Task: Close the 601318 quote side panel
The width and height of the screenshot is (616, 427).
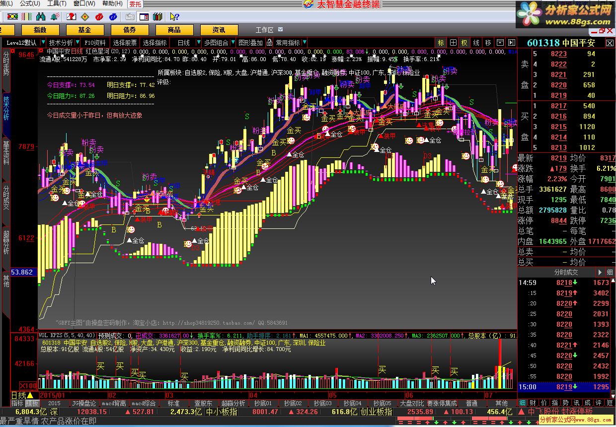Action: pos(610,43)
